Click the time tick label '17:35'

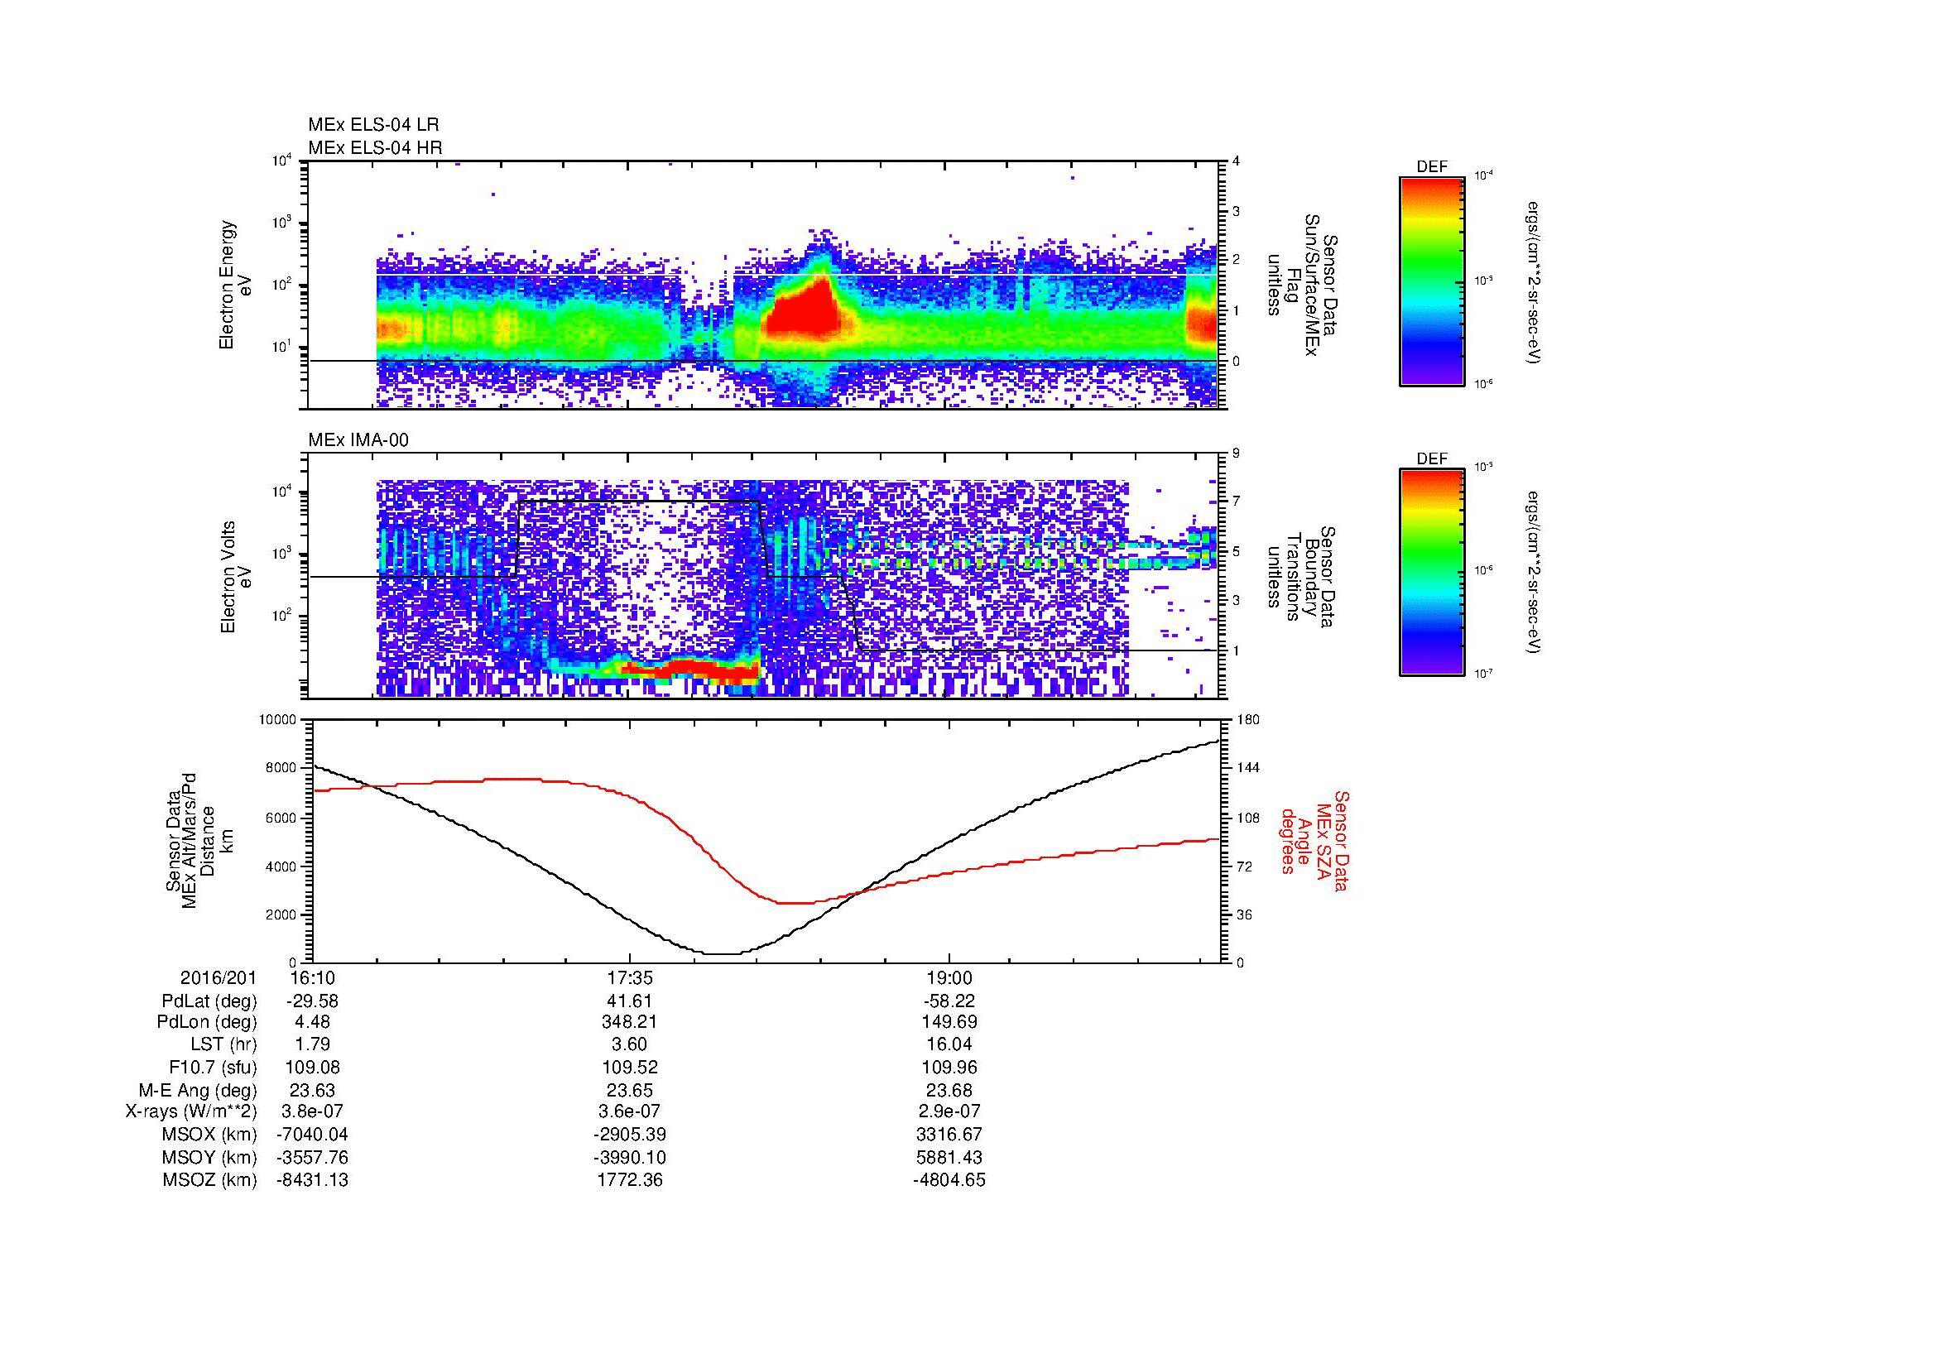tap(630, 977)
